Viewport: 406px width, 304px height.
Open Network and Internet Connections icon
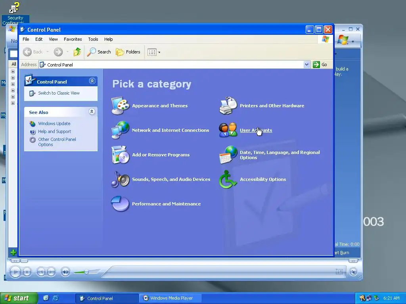click(121, 130)
